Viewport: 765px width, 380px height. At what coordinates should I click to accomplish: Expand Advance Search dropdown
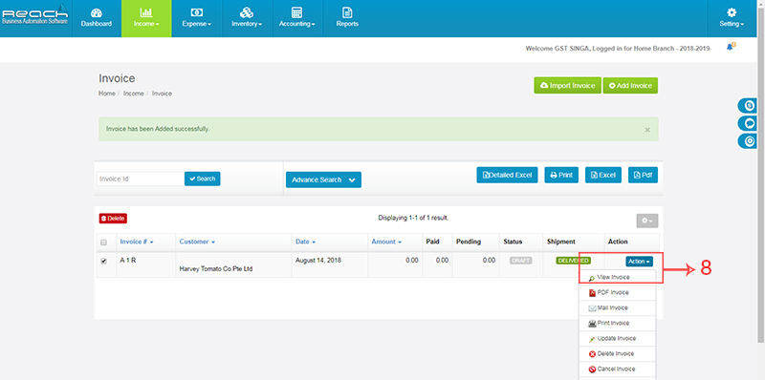click(x=323, y=179)
